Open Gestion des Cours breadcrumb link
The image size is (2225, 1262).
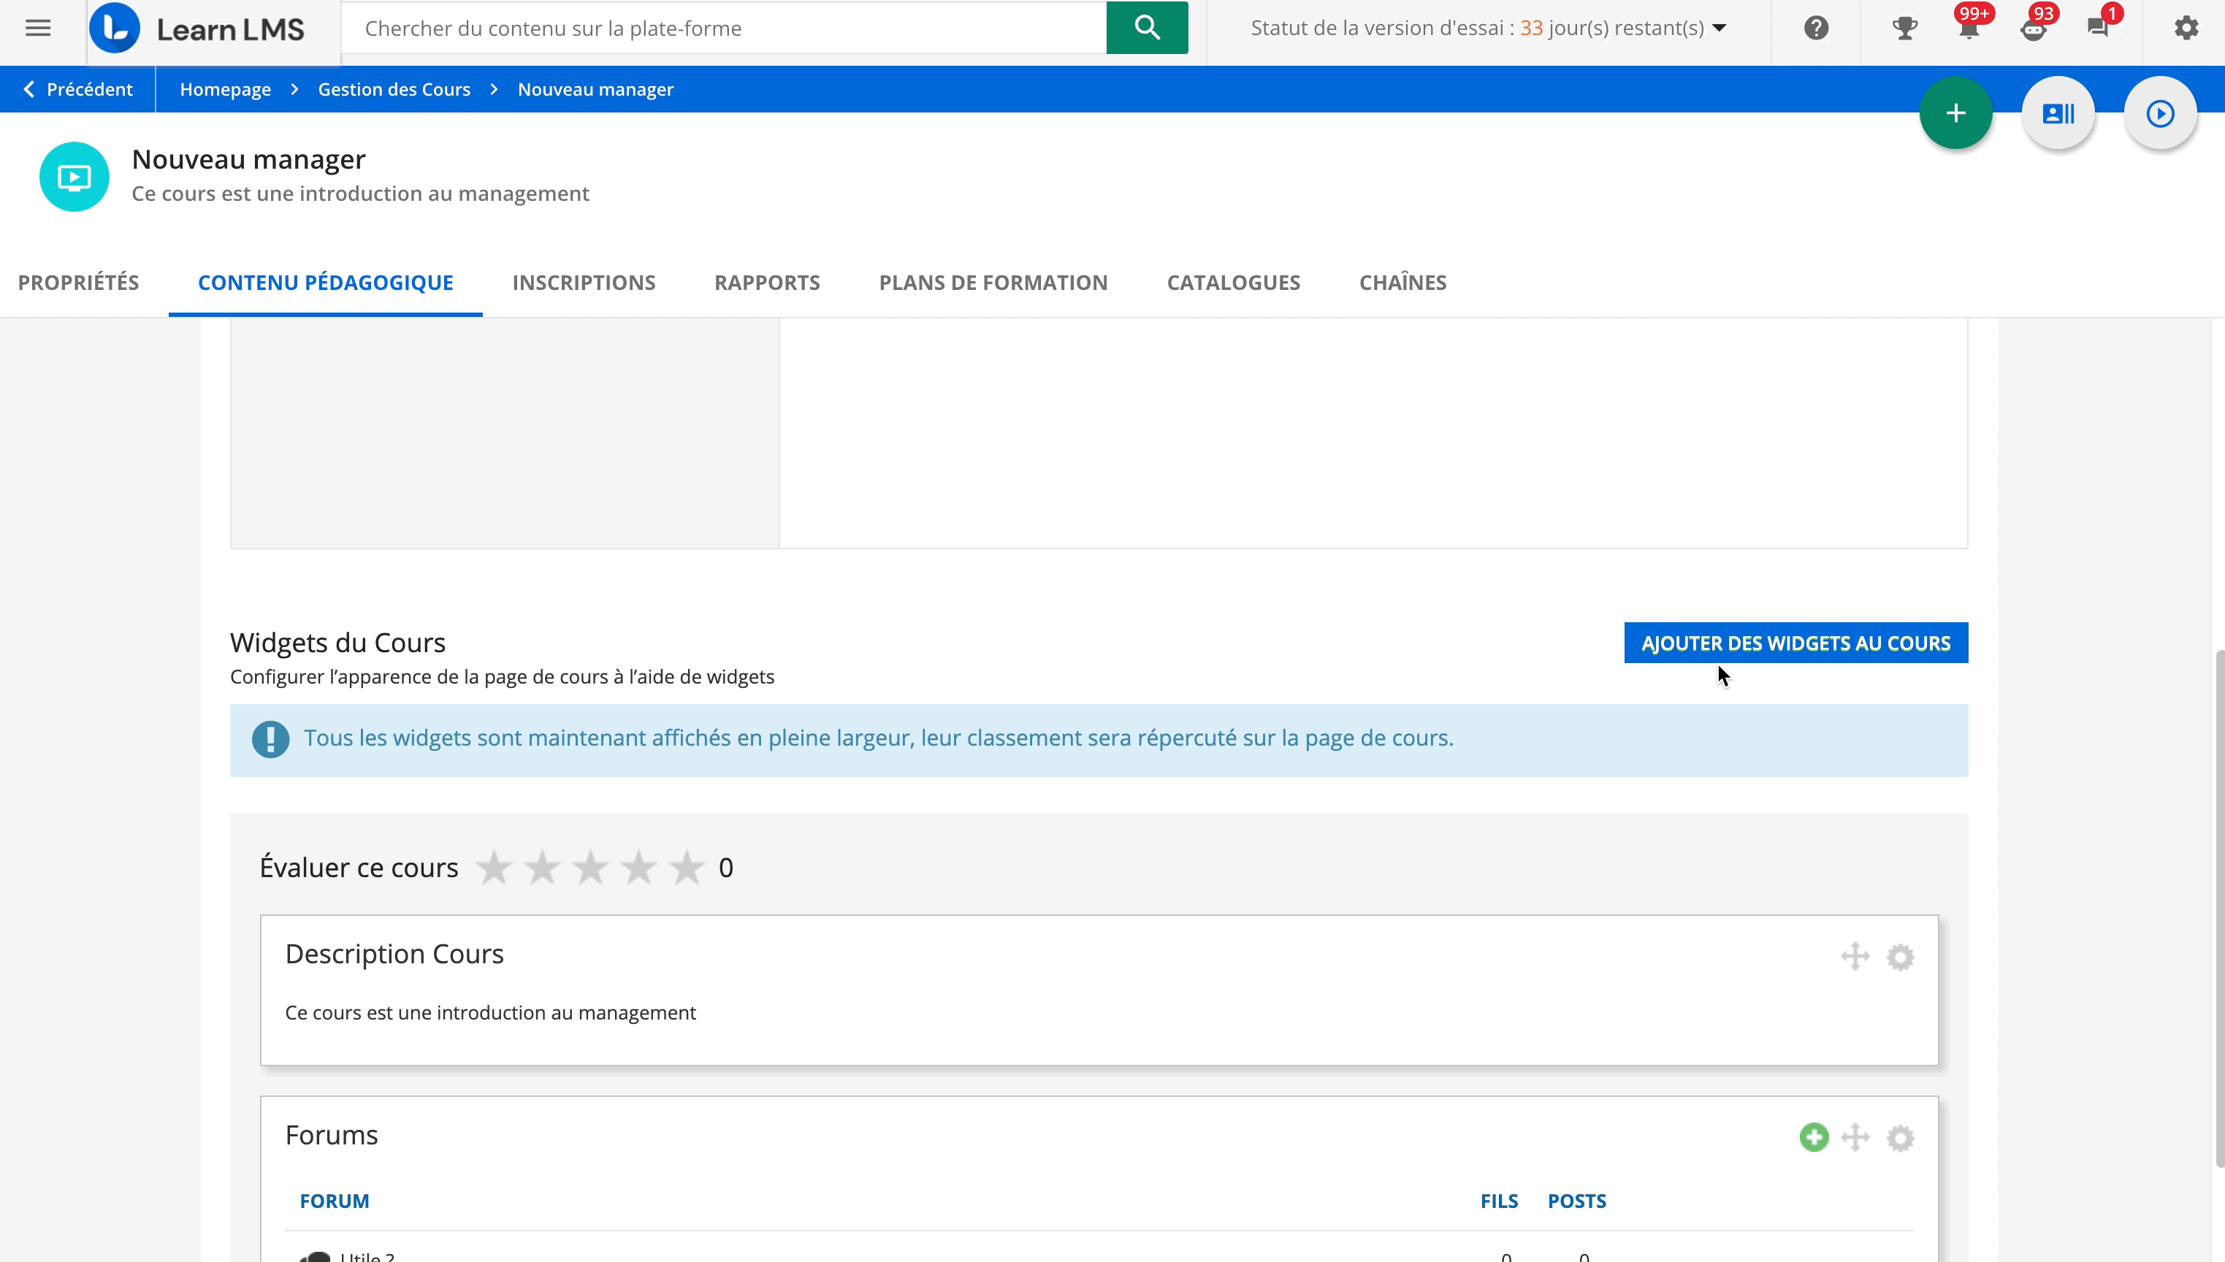394,89
